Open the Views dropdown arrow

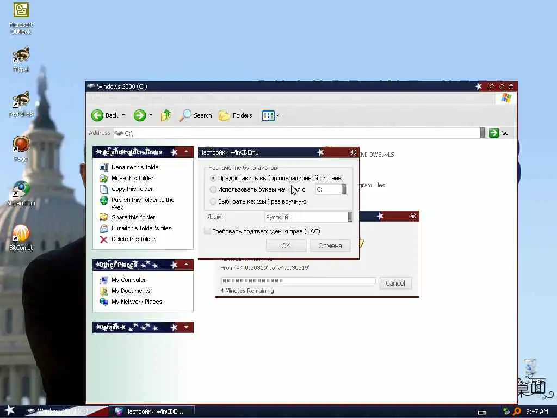click(278, 115)
